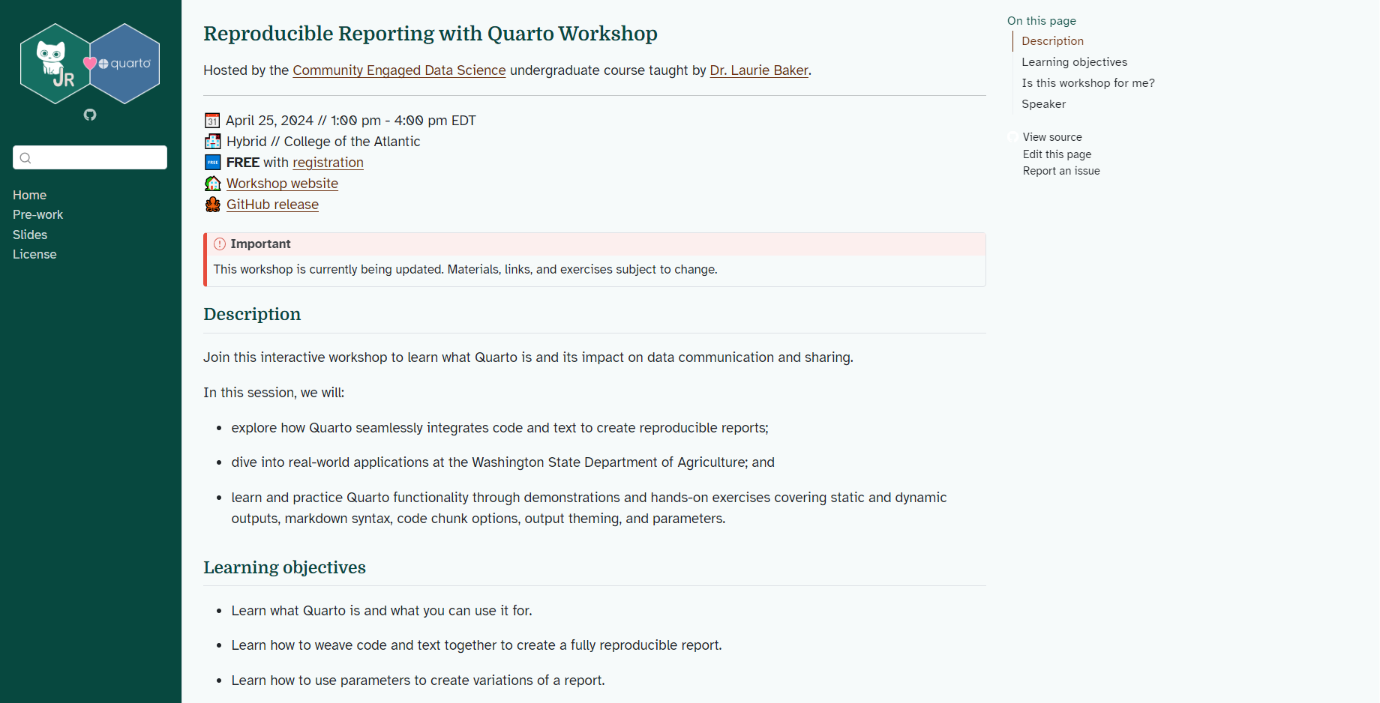
Task: Click the GitHub icon next to View source
Action: (x=1012, y=136)
